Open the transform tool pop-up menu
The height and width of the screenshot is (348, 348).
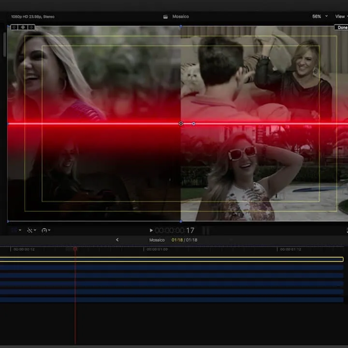[16, 231]
